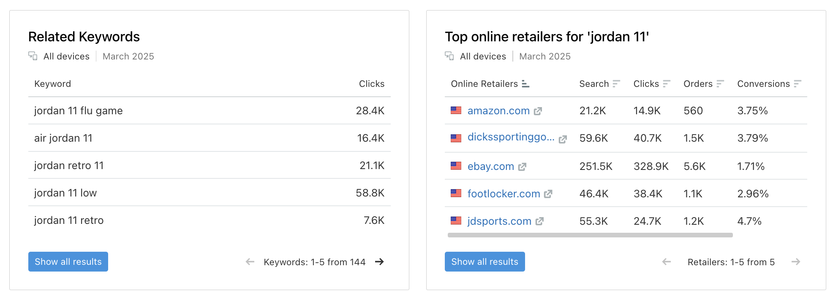Viewport: 833px width, 296px height.
Task: Visit the dickssportinggoods retailer link
Action: [511, 138]
